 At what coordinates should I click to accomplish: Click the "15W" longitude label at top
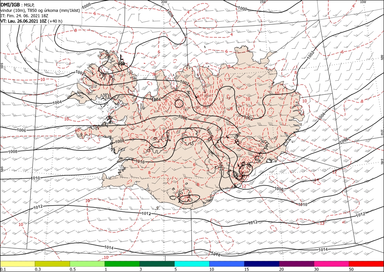(x=263, y=2)
